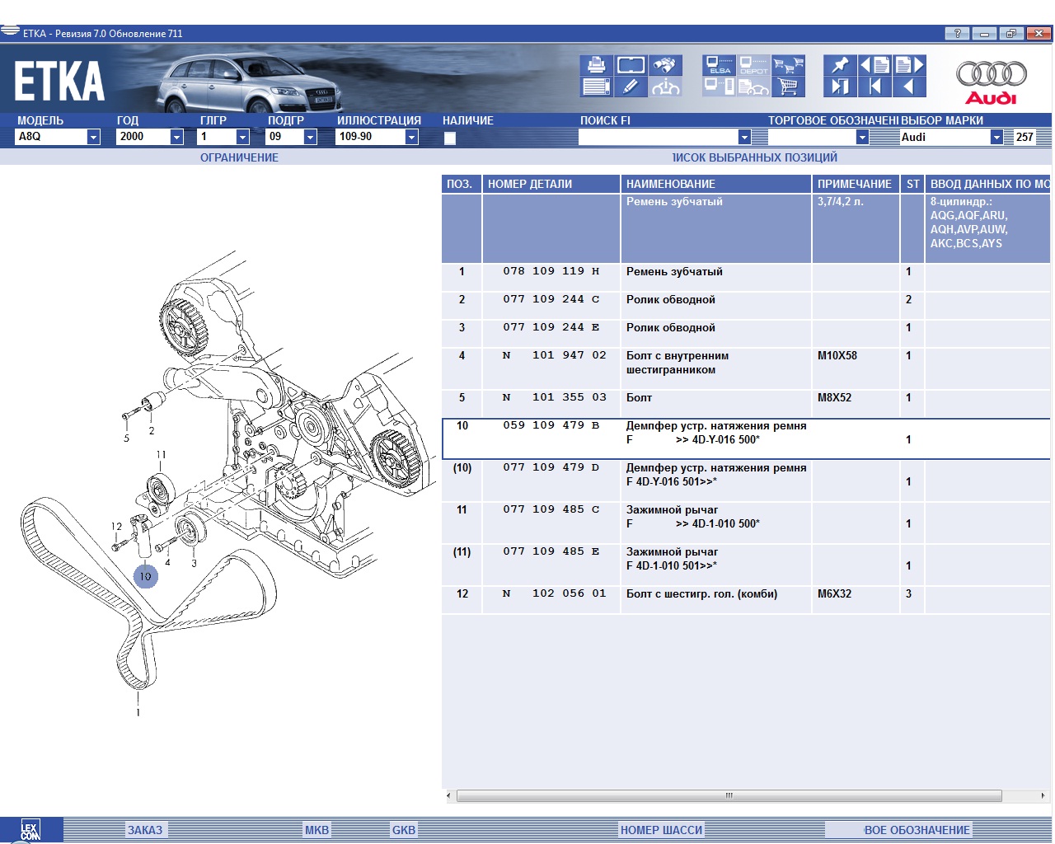Open the ELSA link icon
Image resolution: width=1055 pixels, height=844 pixels.
pos(720,65)
